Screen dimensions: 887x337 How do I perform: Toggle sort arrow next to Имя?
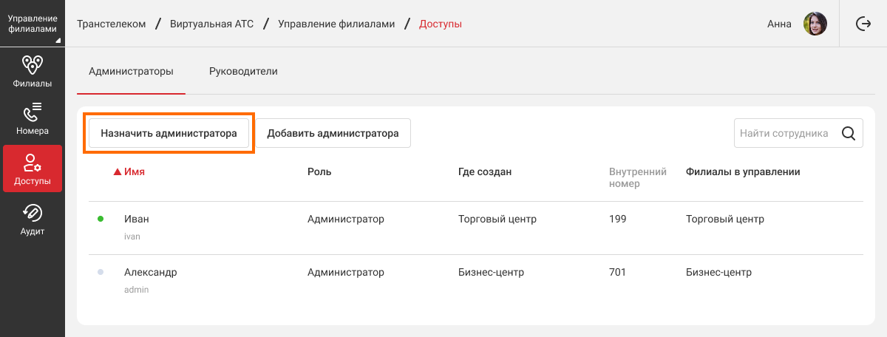[x=117, y=172]
